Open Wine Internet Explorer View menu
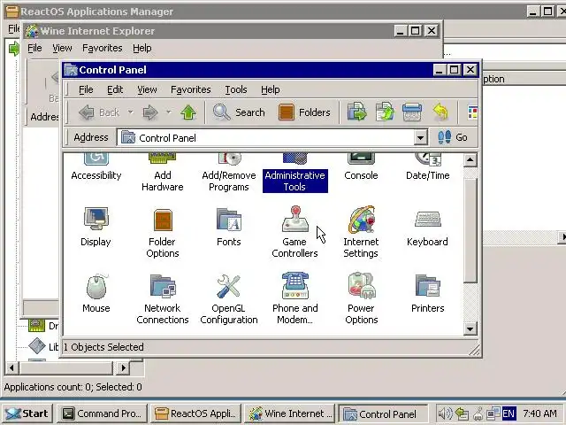Image resolution: width=566 pixels, height=425 pixels. (x=62, y=48)
